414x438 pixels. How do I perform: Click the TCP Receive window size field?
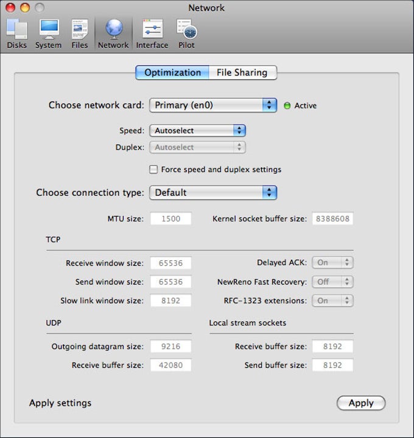171,263
